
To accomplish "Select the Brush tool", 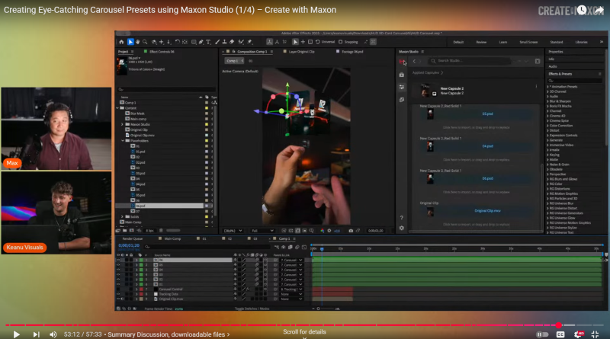I will point(217,42).
